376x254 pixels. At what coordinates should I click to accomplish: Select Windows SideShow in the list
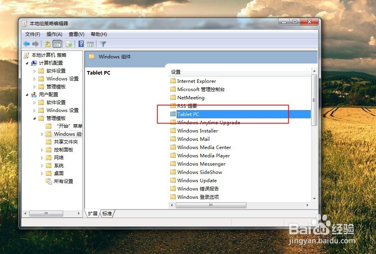click(200, 172)
